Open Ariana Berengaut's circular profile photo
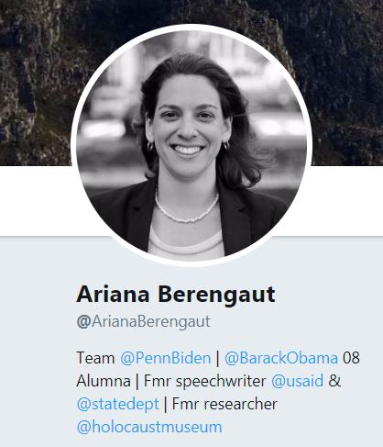This screenshot has width=383, height=447. pyautogui.click(x=191, y=145)
